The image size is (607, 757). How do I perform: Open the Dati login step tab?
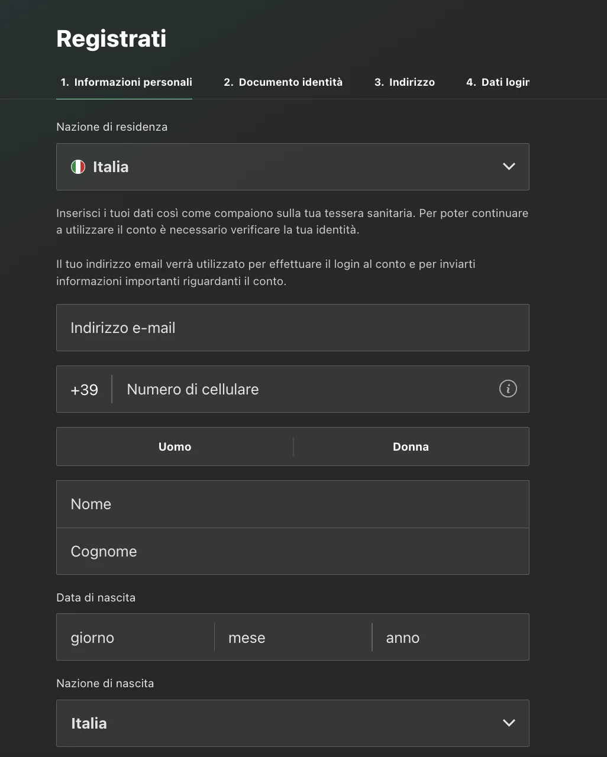[x=497, y=82]
